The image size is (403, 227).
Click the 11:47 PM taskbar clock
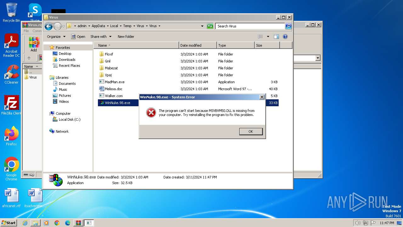coord(387,223)
